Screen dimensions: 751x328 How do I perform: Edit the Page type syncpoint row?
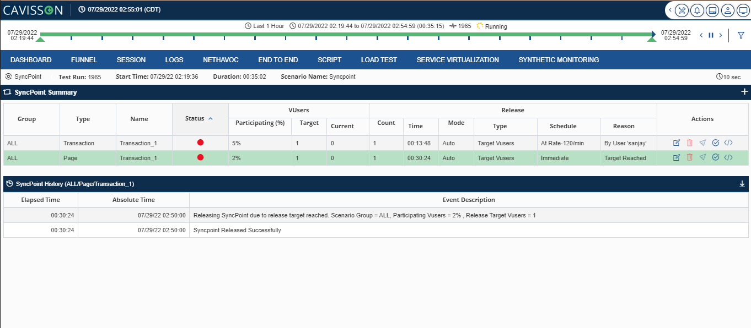pyautogui.click(x=677, y=157)
